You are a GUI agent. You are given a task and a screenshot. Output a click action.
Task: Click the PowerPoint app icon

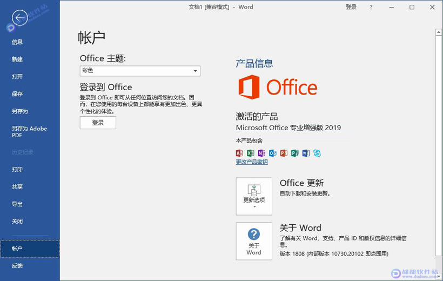click(x=284, y=153)
